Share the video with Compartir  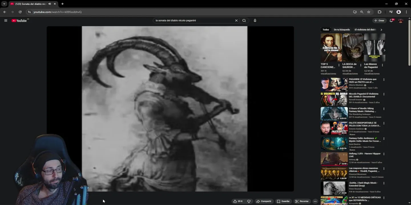click(x=264, y=201)
